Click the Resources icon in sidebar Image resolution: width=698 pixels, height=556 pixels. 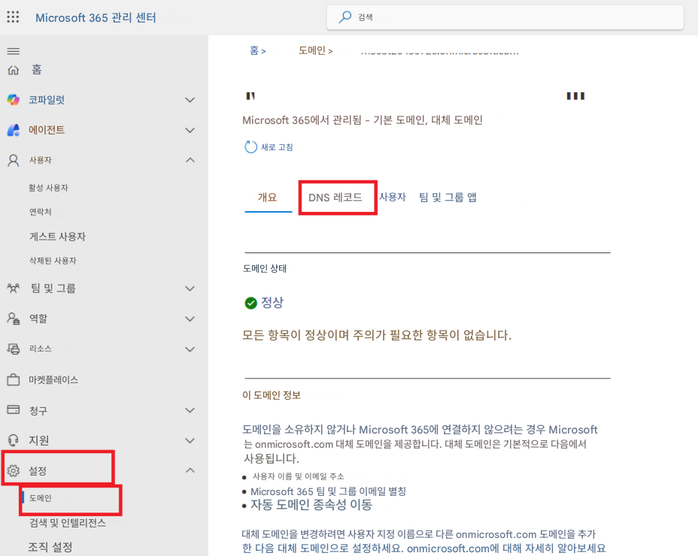pos(14,349)
